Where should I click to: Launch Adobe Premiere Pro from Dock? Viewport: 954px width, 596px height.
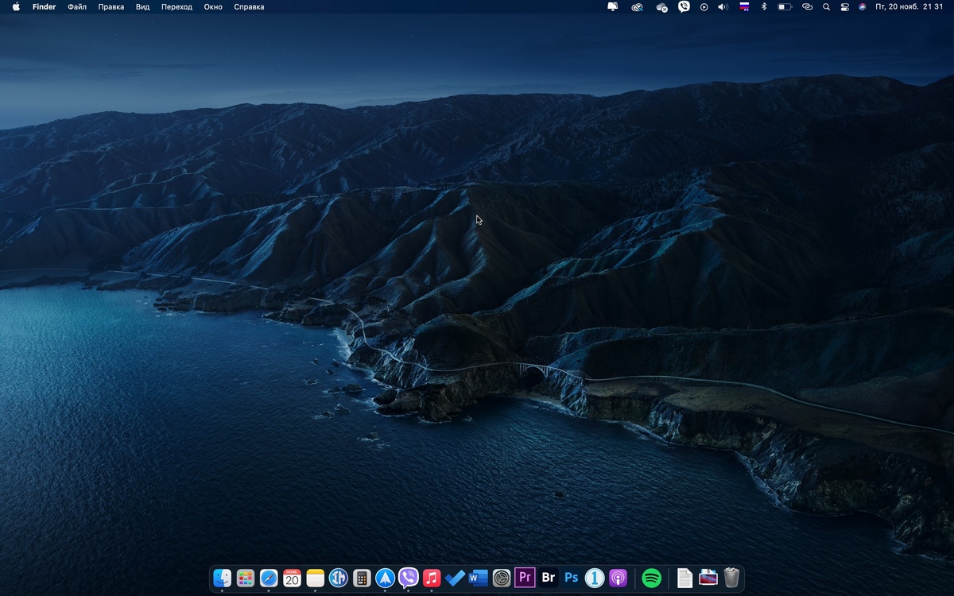(525, 578)
